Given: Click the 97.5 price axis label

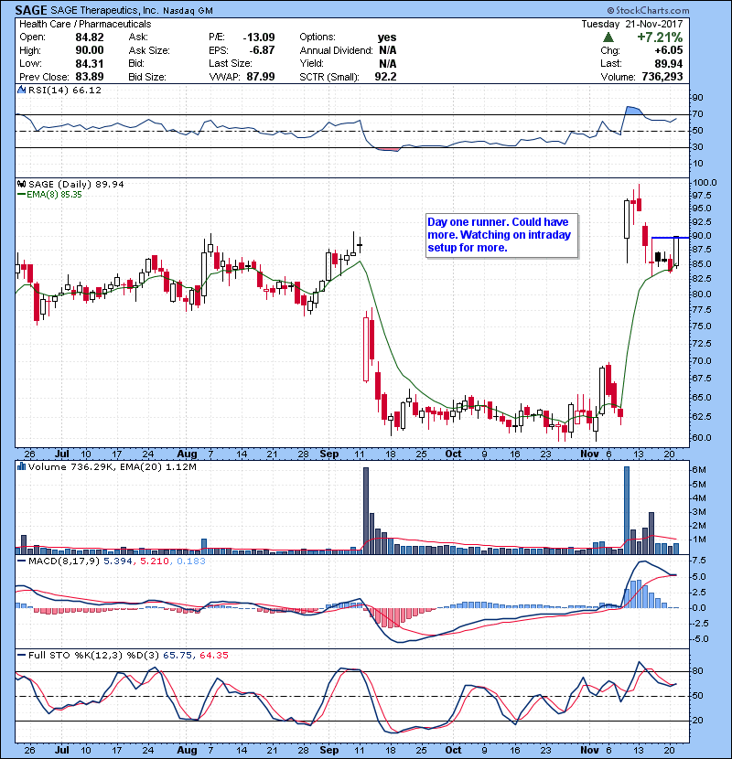Looking at the screenshot, I should [x=702, y=195].
